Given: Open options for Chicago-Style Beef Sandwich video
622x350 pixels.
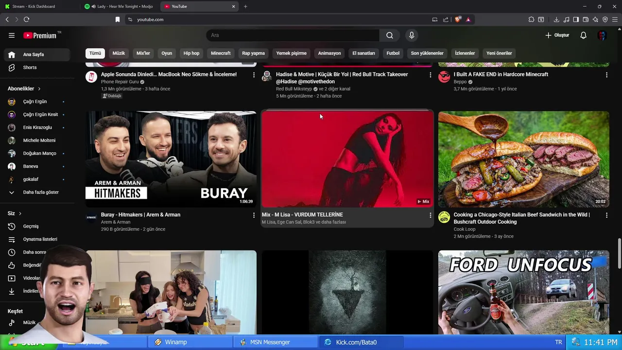Looking at the screenshot, I should pos(606,215).
